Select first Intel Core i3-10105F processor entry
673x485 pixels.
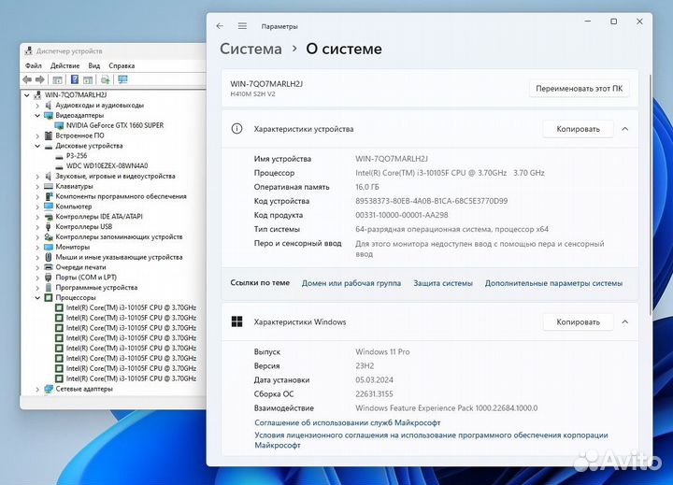[x=131, y=307]
